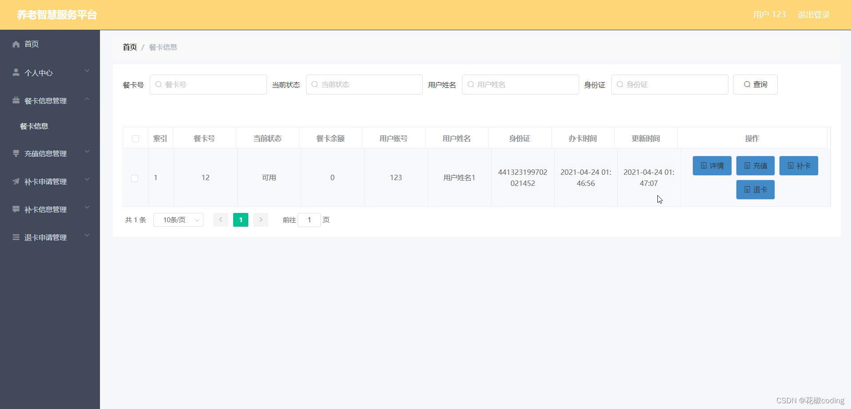Click the 补卡信息管理 message icon
Image resolution: width=851 pixels, height=409 pixels.
16,209
